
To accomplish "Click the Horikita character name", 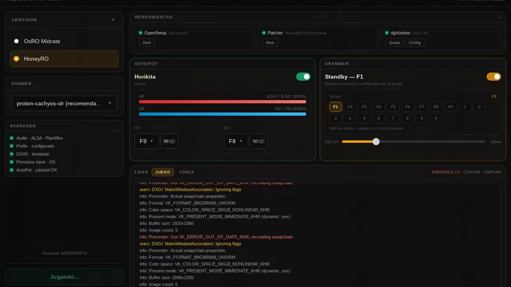I will tap(145, 77).
